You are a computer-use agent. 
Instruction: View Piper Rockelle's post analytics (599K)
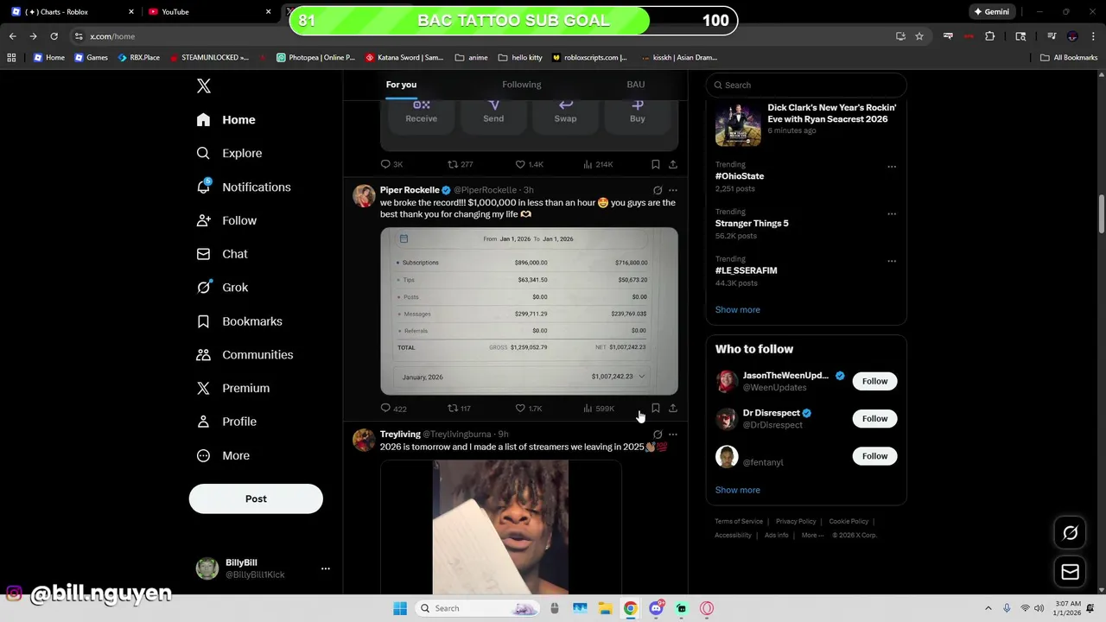599,409
